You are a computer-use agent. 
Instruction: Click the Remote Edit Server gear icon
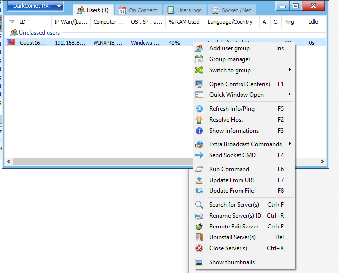click(x=199, y=227)
